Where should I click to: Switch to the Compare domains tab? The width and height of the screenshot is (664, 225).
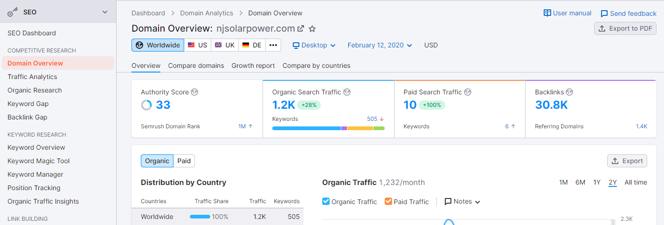coord(196,66)
